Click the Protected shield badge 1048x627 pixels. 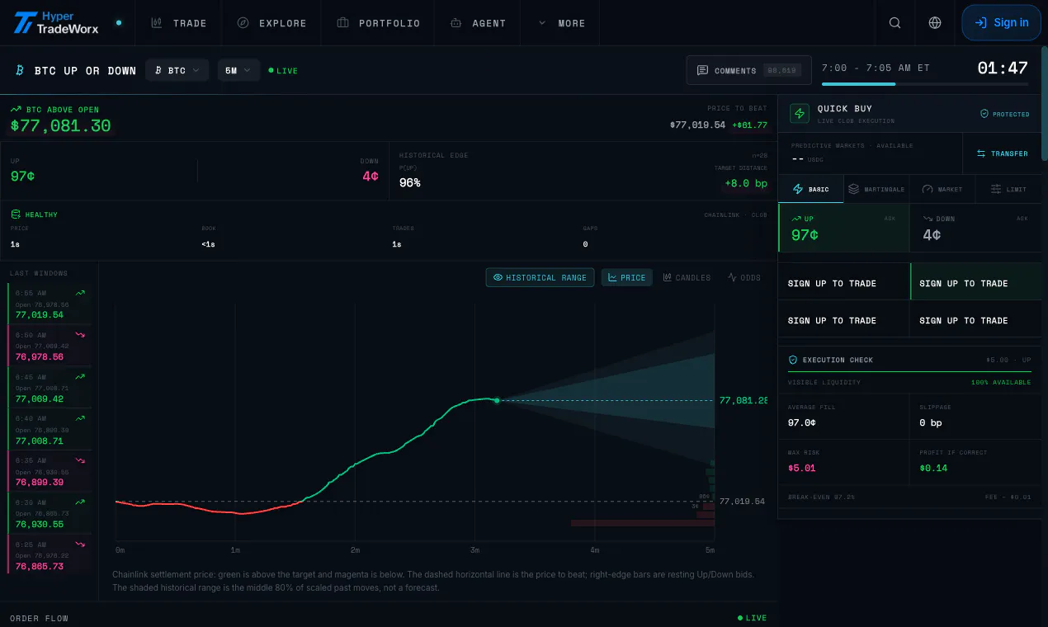click(1004, 114)
